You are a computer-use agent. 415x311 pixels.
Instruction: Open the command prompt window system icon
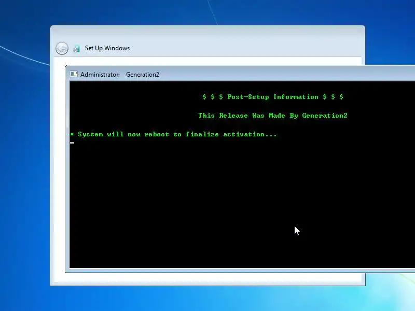[74, 74]
